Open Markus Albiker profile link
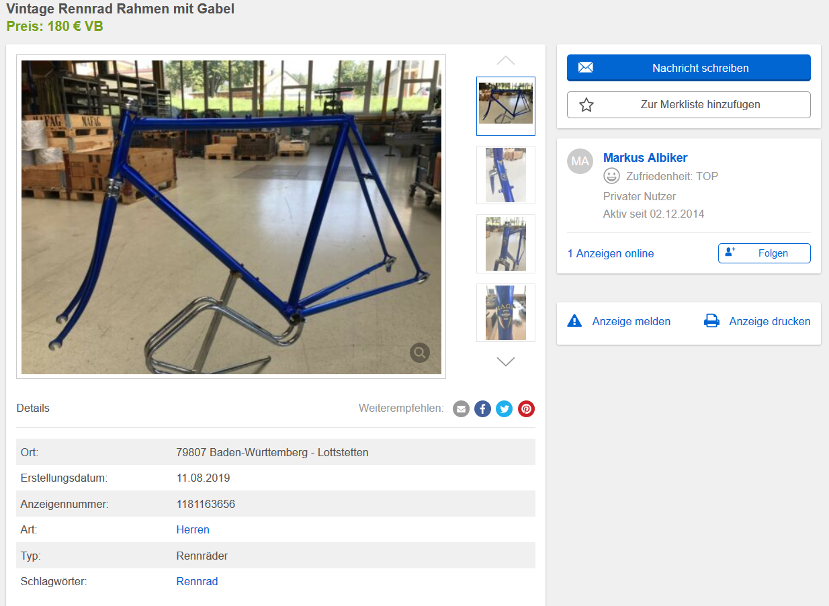Image resolution: width=829 pixels, height=606 pixels. (x=646, y=158)
